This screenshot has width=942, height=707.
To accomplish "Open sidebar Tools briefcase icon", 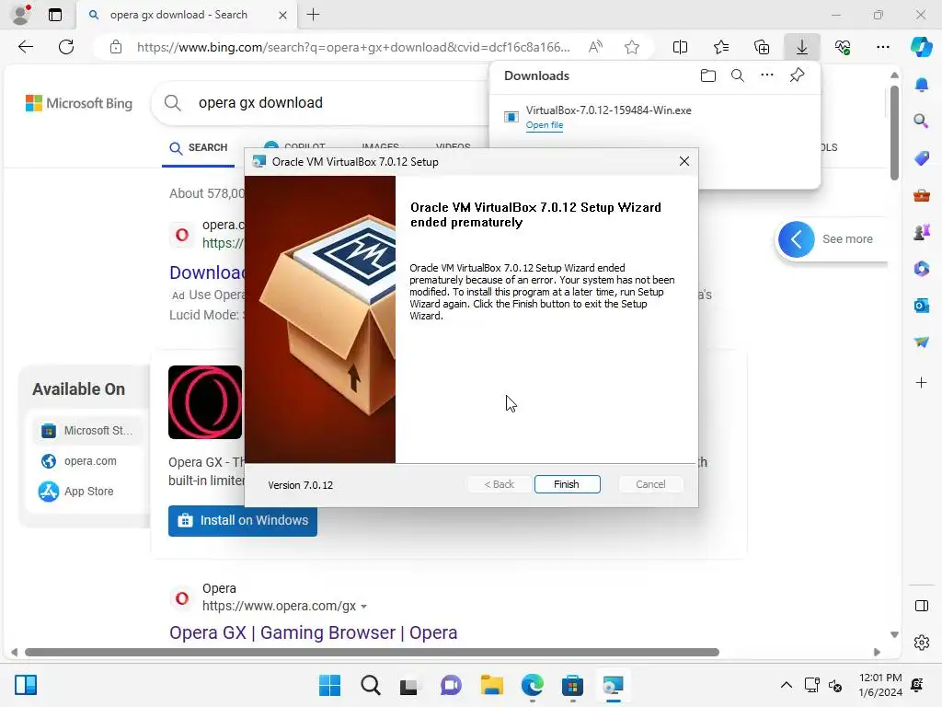I will 922,195.
